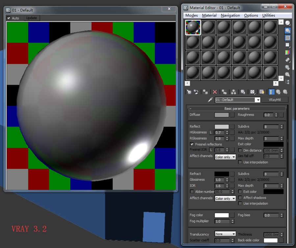Enable refraction Exit color checkbox
This screenshot has width=296, height=248.
(240, 191)
